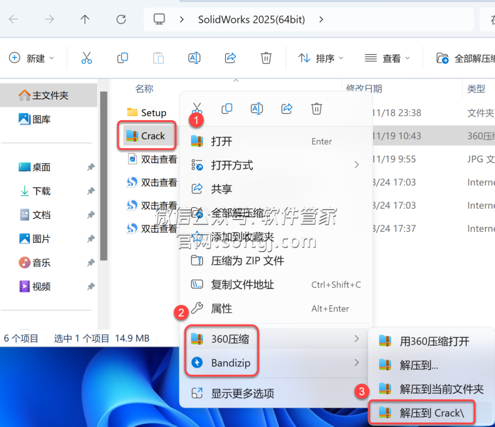Image resolution: width=495 pixels, height=427 pixels.
Task: Open 属性 from the context menu
Action: [276, 308]
